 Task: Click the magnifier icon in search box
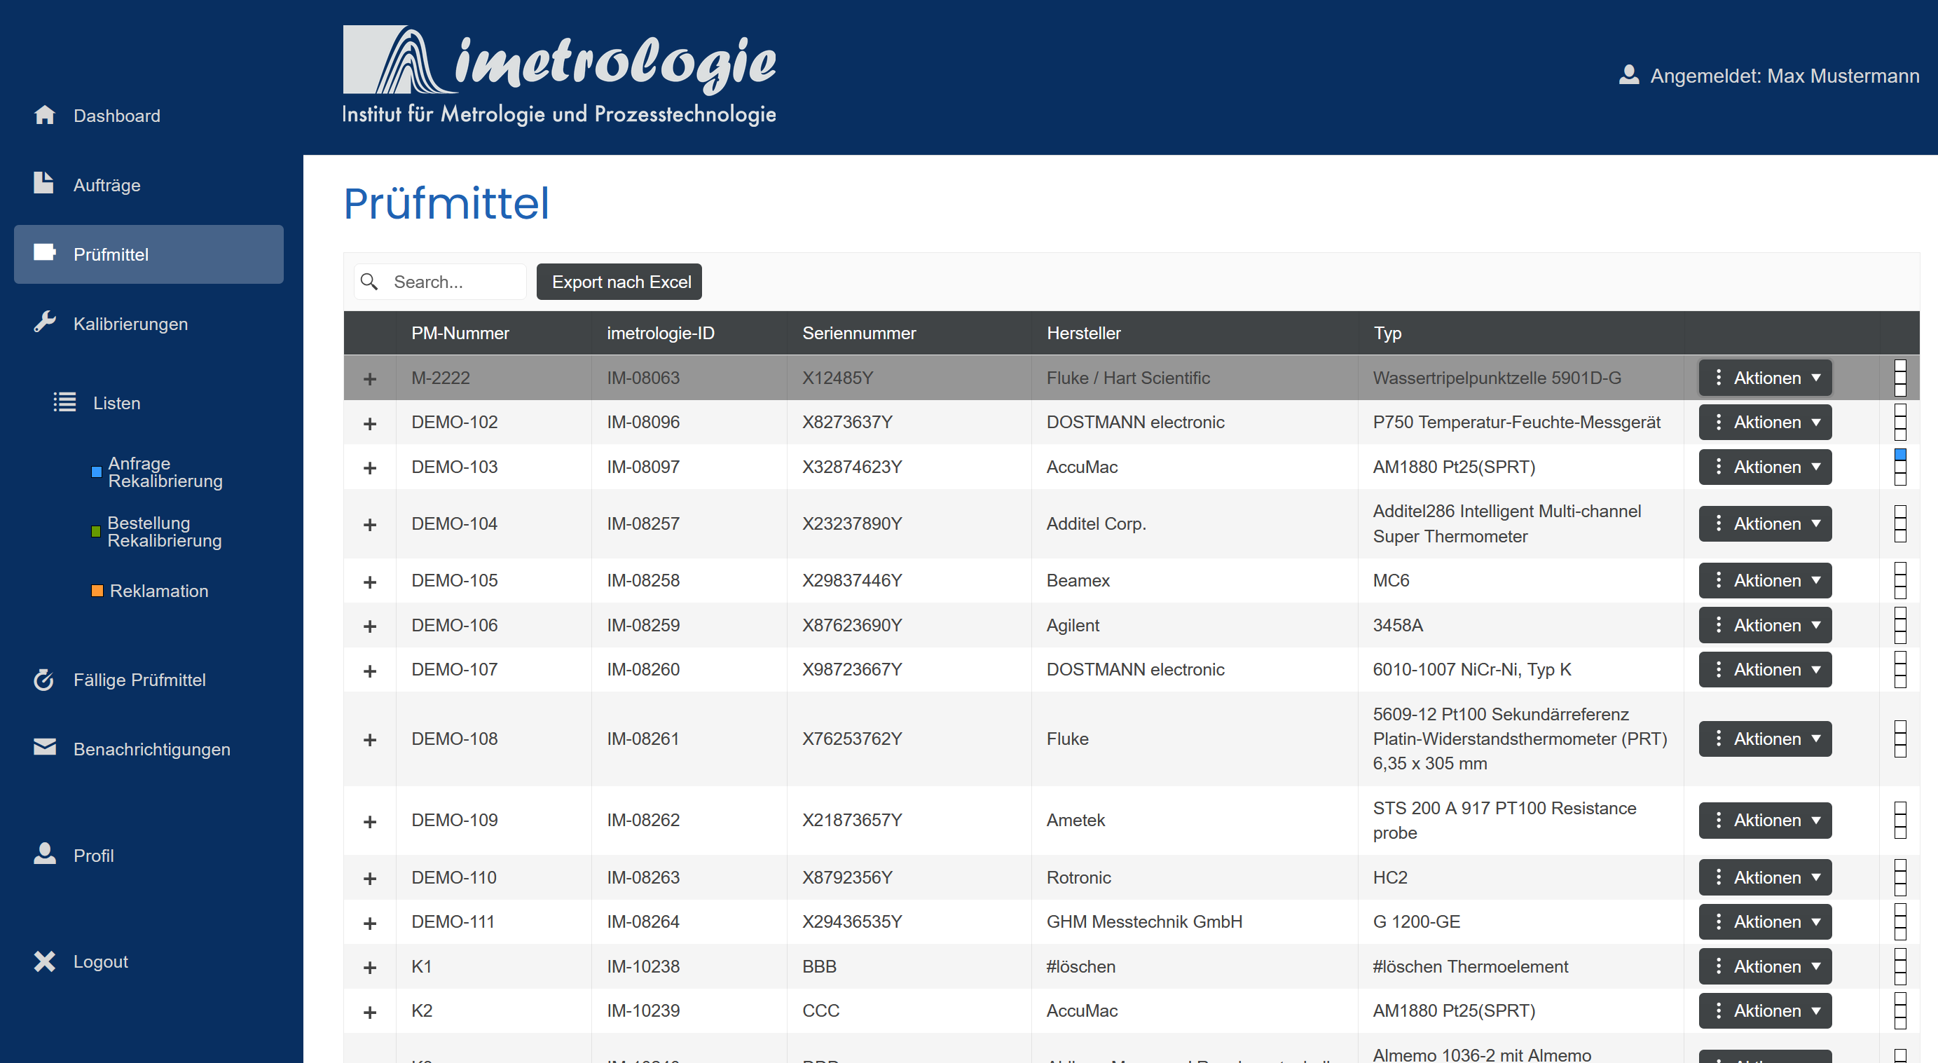pyautogui.click(x=369, y=282)
